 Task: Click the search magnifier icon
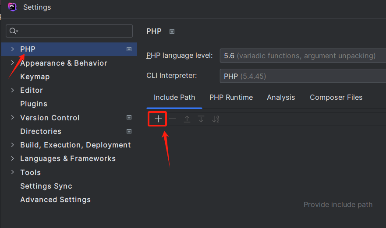14,31
